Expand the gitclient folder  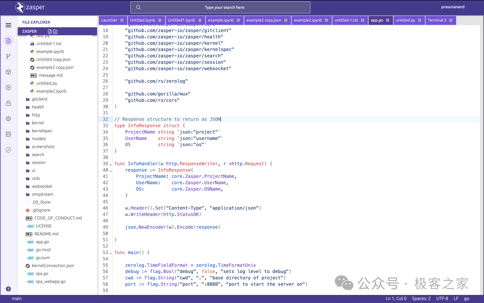click(x=37, y=99)
